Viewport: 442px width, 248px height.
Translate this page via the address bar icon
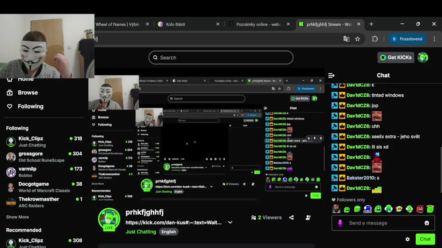[x=346, y=39]
